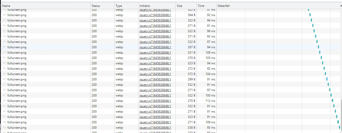Open the jquery.js initiator link in the 364 B row
The image size is (342, 133).
click(x=155, y=15)
